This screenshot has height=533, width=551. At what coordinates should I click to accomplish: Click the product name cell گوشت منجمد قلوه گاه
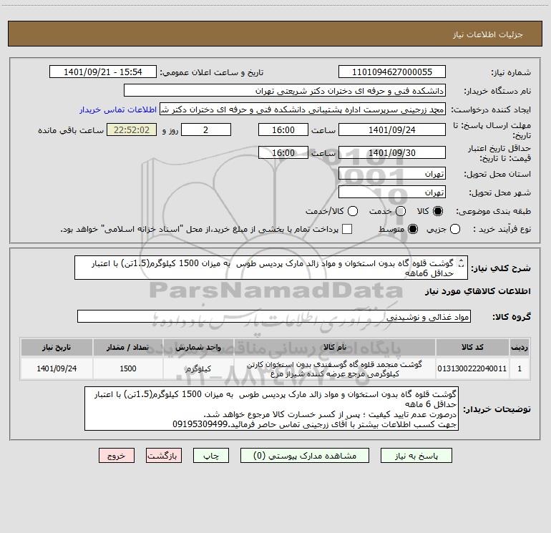[335, 368]
